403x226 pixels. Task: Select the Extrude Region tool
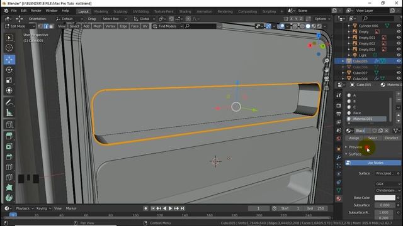click(9, 136)
